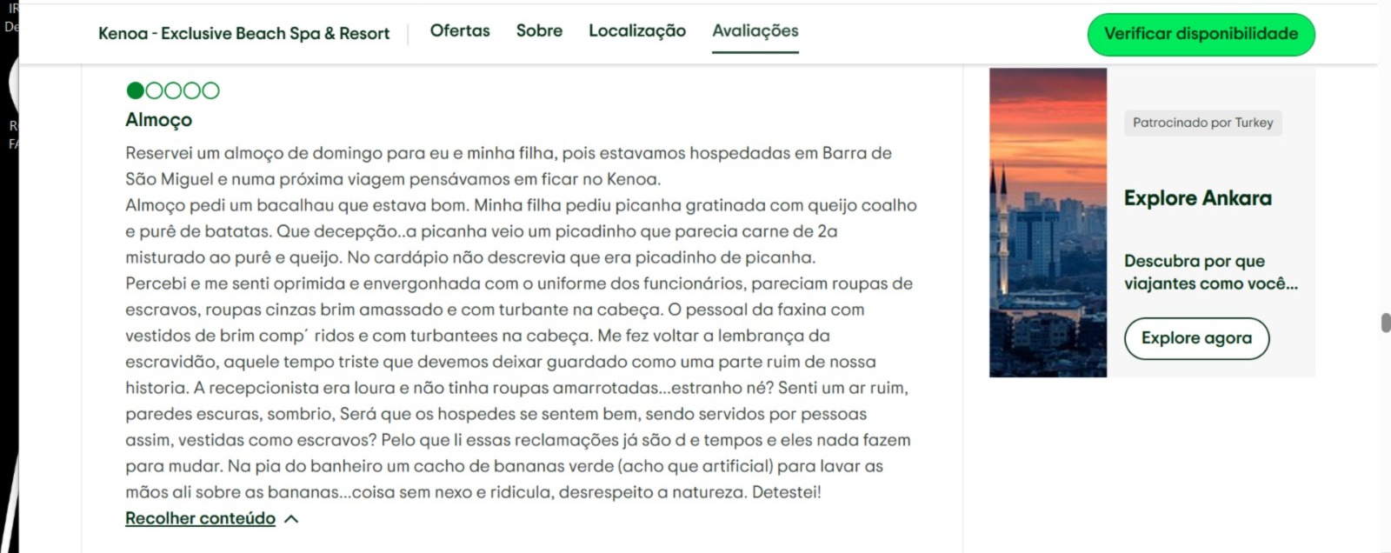
Task: Click the page's vertical scrollbar thumb
Action: (1385, 323)
